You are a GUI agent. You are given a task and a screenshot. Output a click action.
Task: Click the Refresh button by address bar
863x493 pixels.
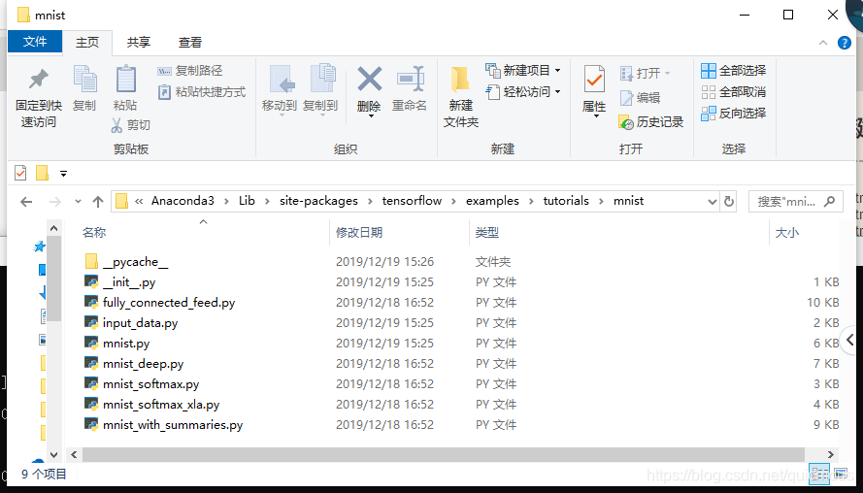(x=729, y=202)
